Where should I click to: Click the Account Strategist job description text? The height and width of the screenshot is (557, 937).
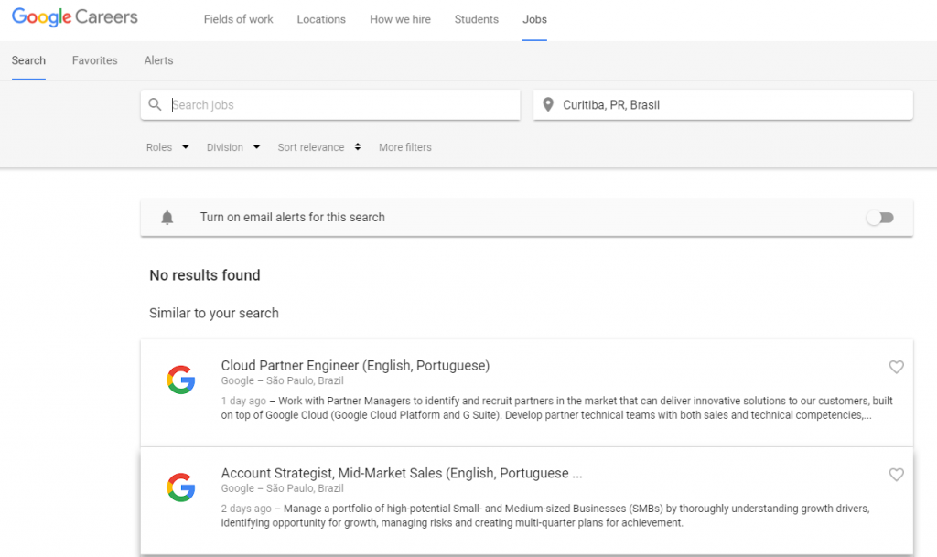(545, 515)
